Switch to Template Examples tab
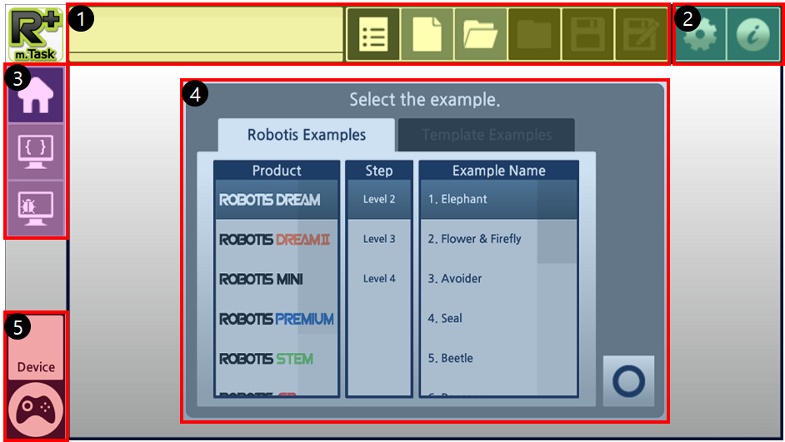This screenshot has width=785, height=442. [487, 135]
